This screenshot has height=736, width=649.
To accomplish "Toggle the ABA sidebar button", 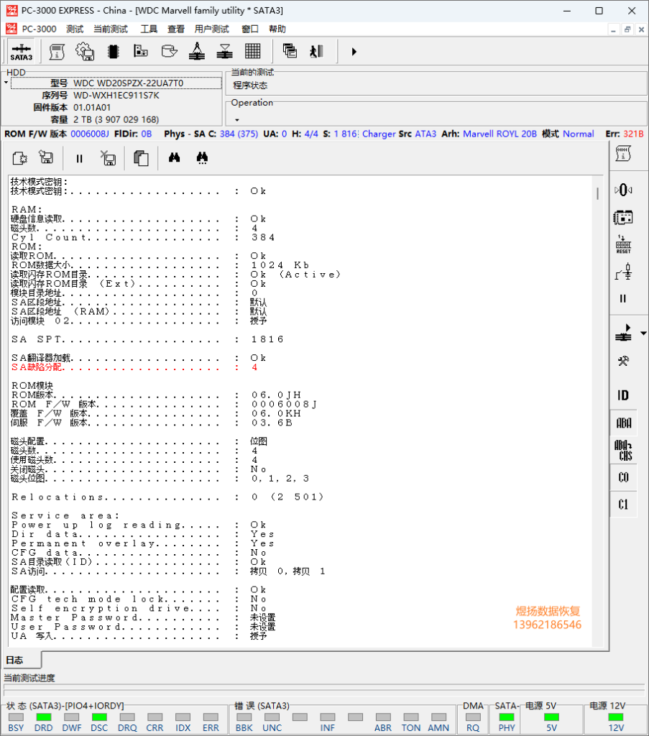I will 623,423.
